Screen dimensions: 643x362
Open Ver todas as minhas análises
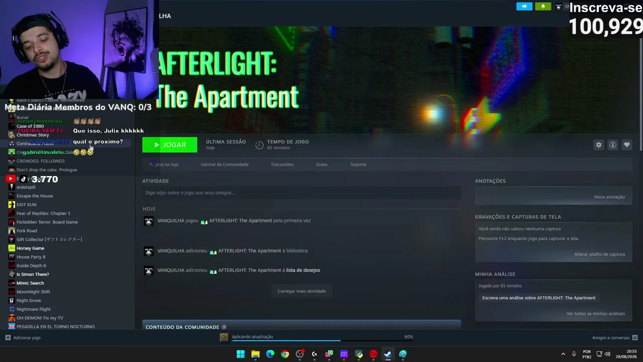(x=596, y=314)
